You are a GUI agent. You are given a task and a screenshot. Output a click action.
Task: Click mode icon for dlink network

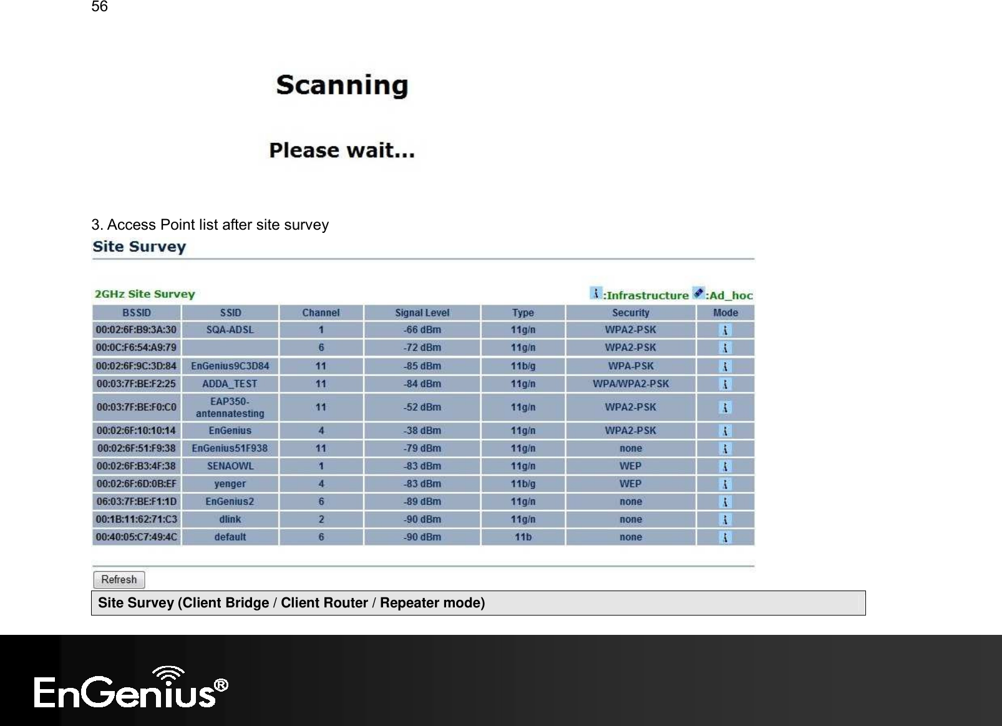725,519
